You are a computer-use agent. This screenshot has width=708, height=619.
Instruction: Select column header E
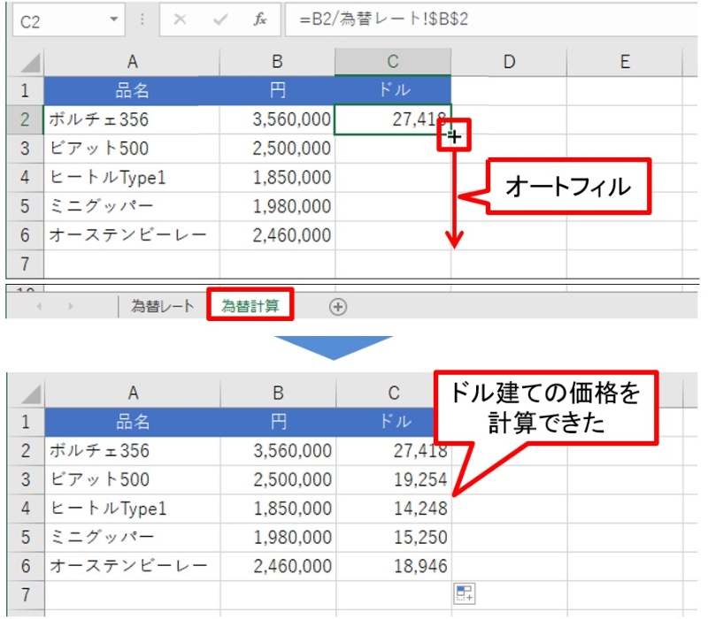coord(625,62)
